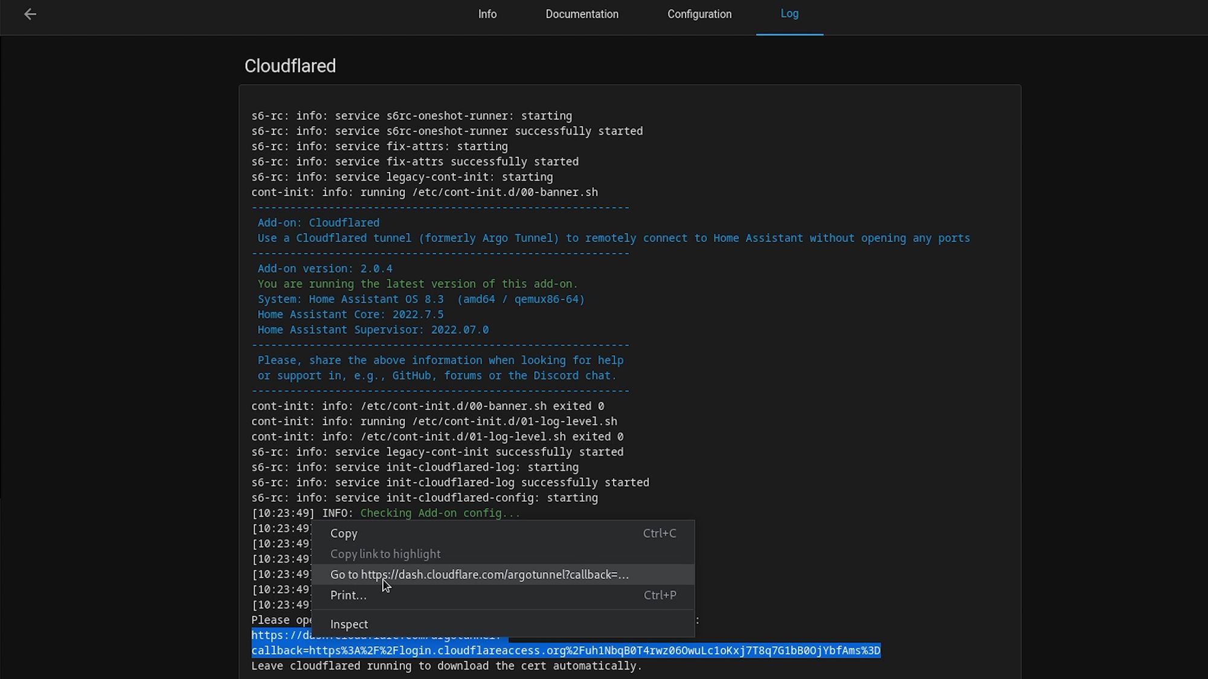Click 'legacy-cont-init successfully started' line
Viewport: 1208px width, 679px height.
[437, 452]
